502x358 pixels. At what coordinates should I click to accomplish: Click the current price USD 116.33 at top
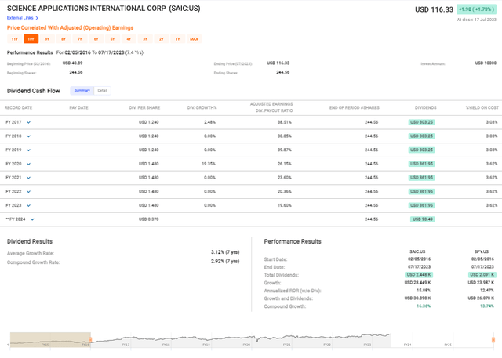pos(434,9)
